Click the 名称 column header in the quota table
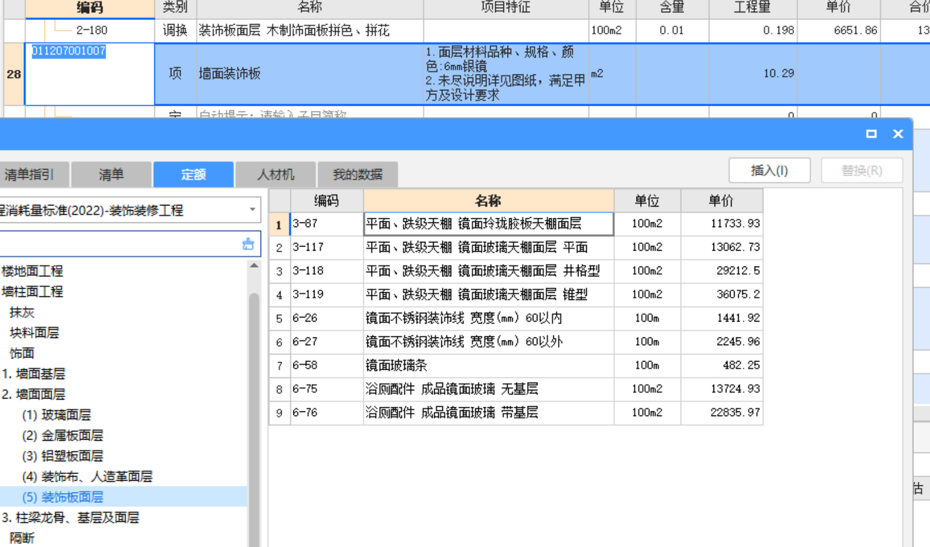 coord(488,201)
